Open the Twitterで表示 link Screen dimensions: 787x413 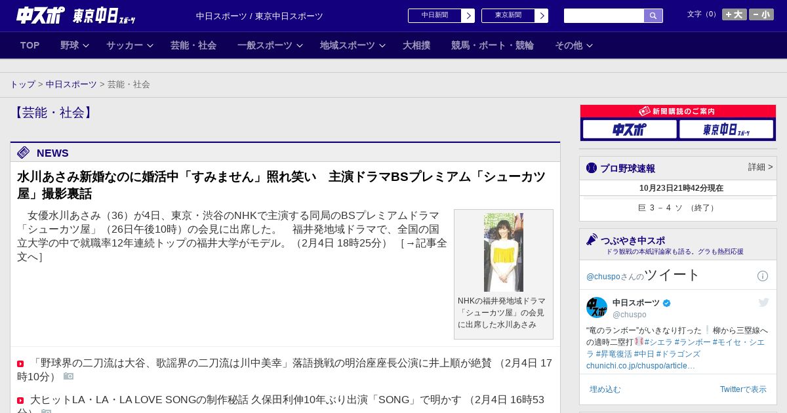coord(743,389)
